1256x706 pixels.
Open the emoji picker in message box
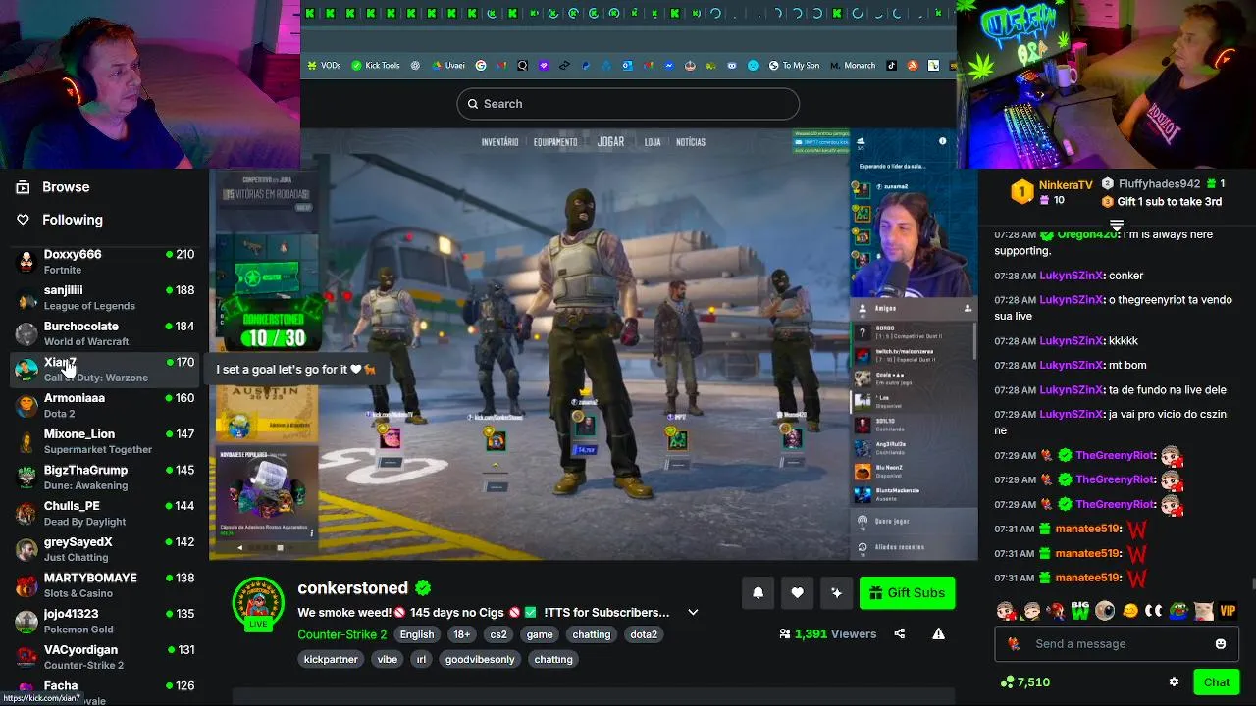(1221, 644)
